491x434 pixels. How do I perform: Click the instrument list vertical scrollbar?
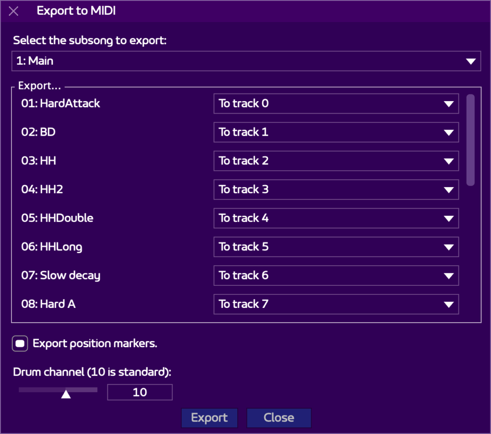pyautogui.click(x=470, y=140)
